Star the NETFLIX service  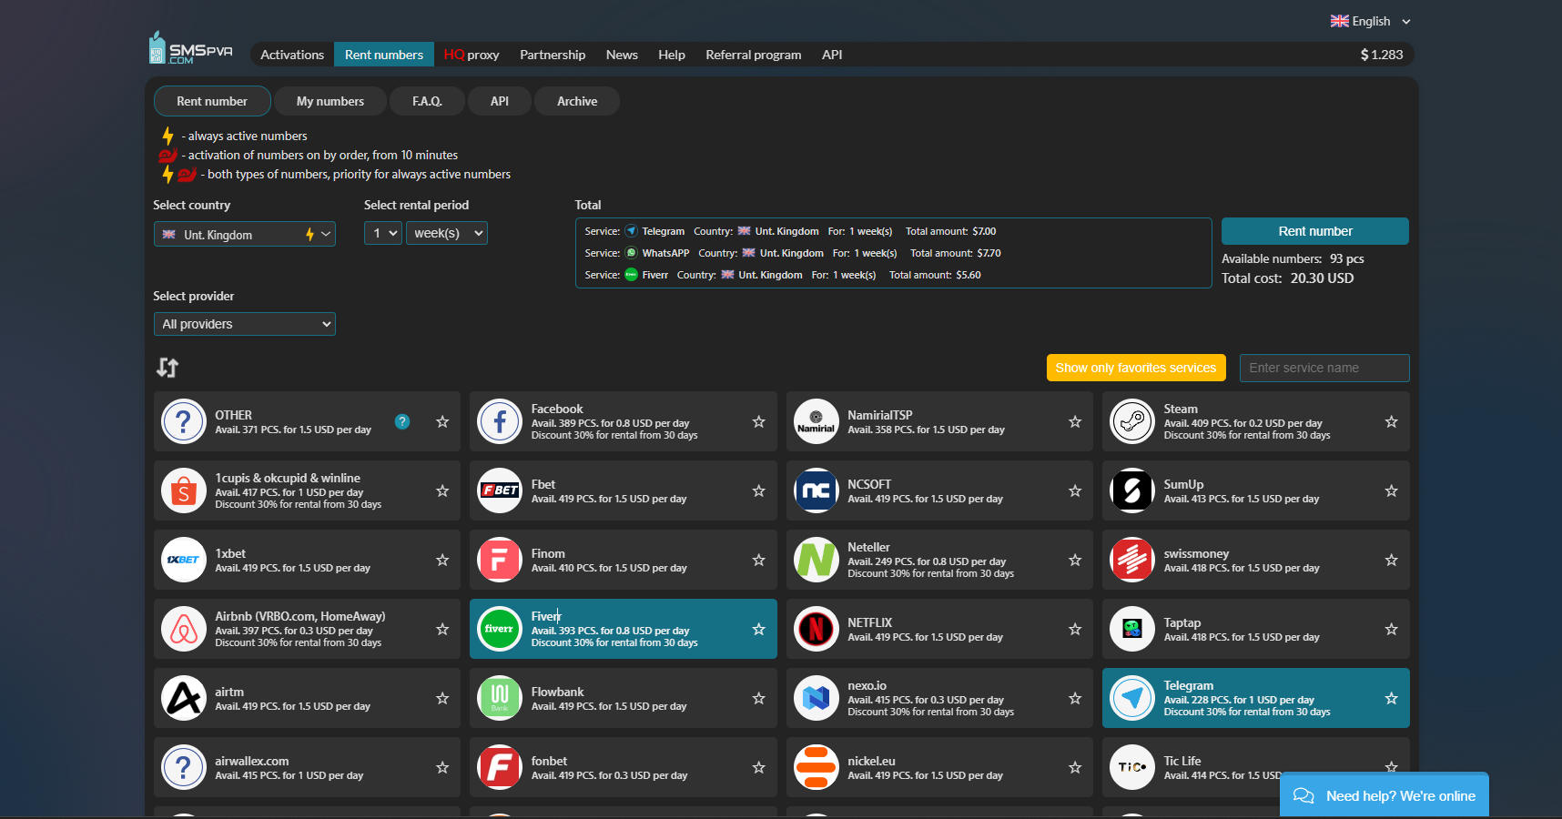click(1075, 629)
